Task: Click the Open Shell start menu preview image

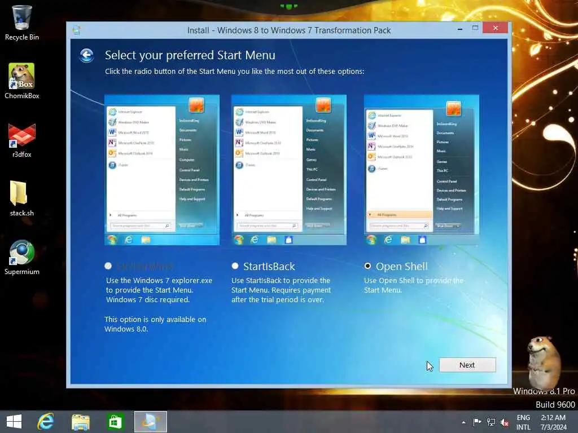Action: 421,170
